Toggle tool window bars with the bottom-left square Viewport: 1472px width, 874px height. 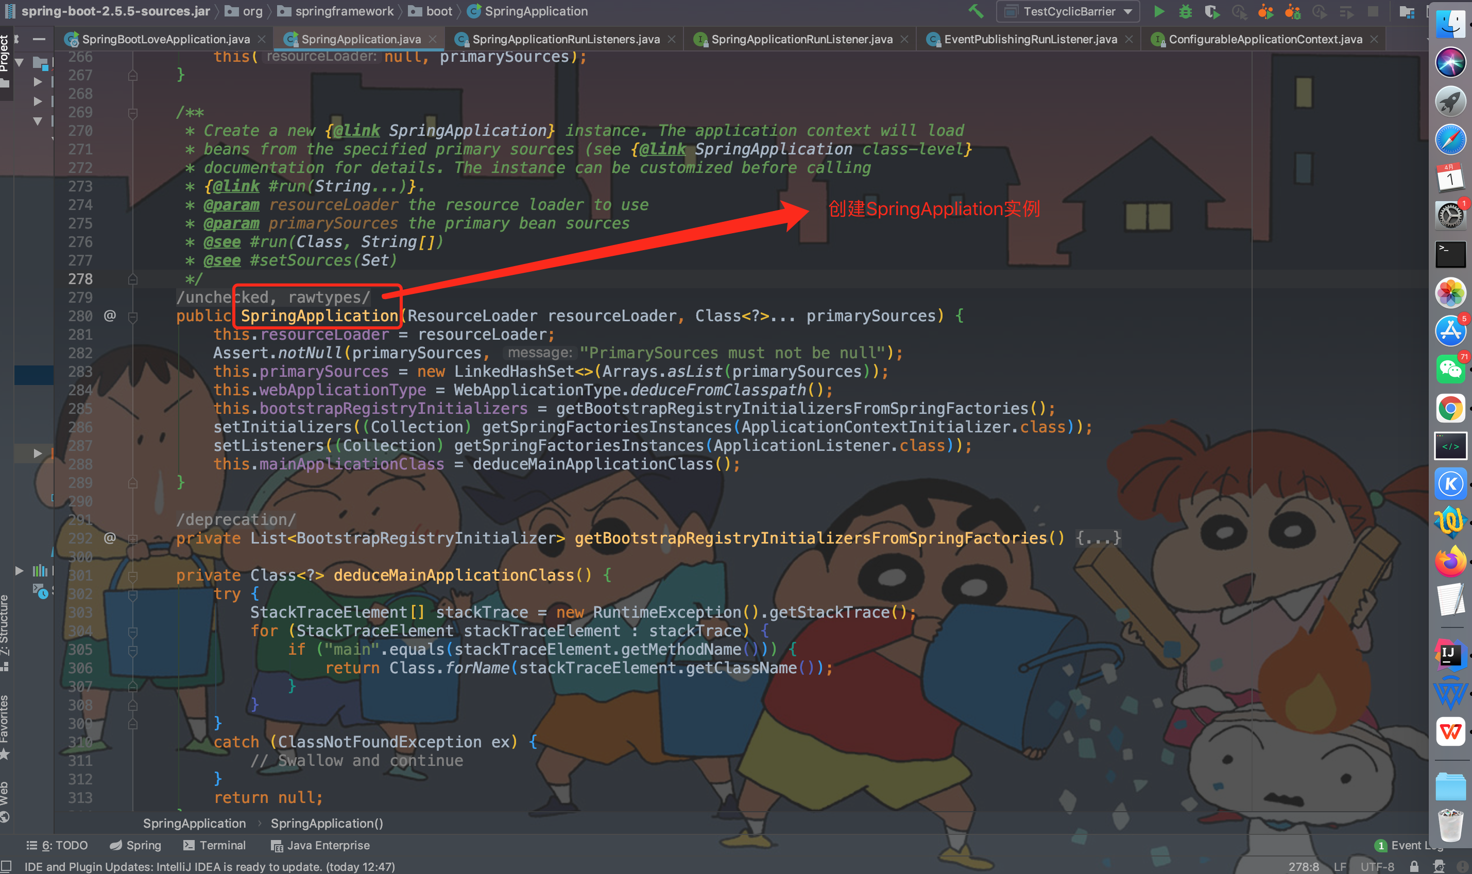(6, 865)
